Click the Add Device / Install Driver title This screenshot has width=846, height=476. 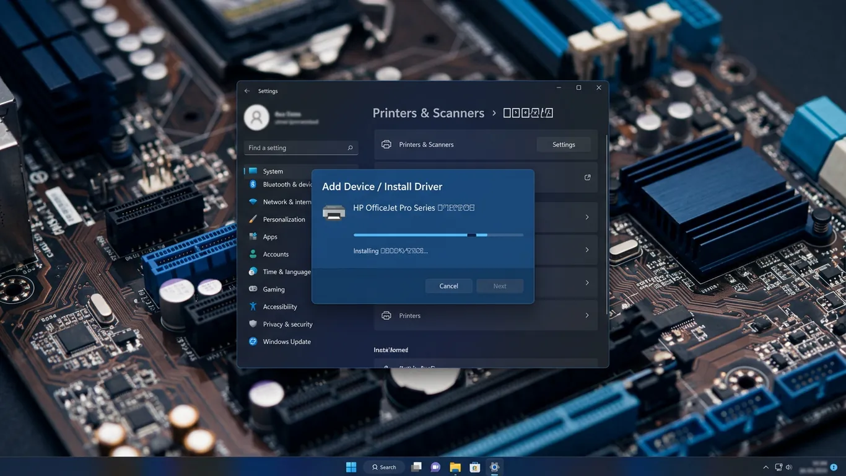click(x=382, y=187)
